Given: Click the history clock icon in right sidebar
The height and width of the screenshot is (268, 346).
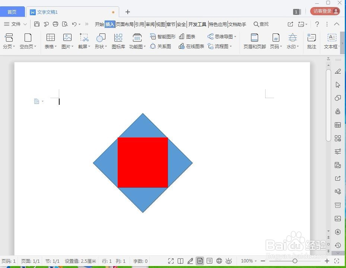Looking at the screenshot, I should tap(338, 245).
